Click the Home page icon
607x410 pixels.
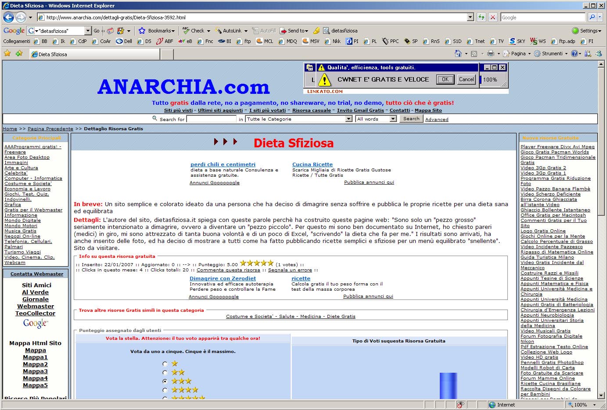458,53
